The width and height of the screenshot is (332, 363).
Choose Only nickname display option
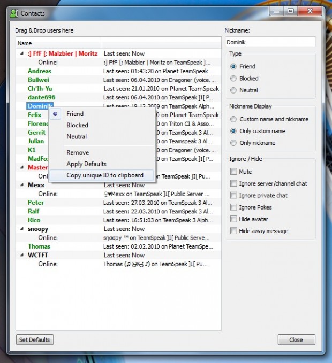coord(233,143)
